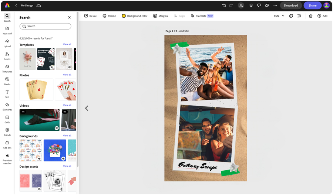View all Templates results
333x195 pixels.
click(67, 44)
